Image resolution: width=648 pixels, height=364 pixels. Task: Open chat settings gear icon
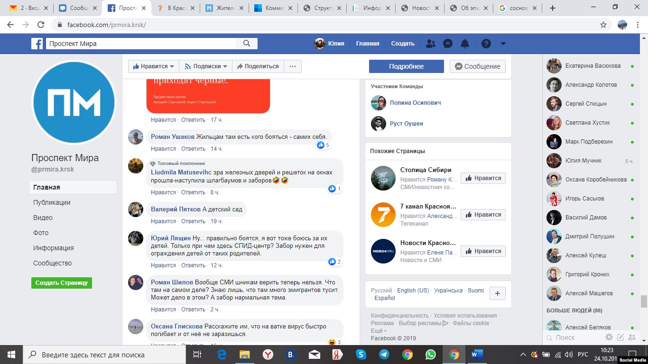609,337
